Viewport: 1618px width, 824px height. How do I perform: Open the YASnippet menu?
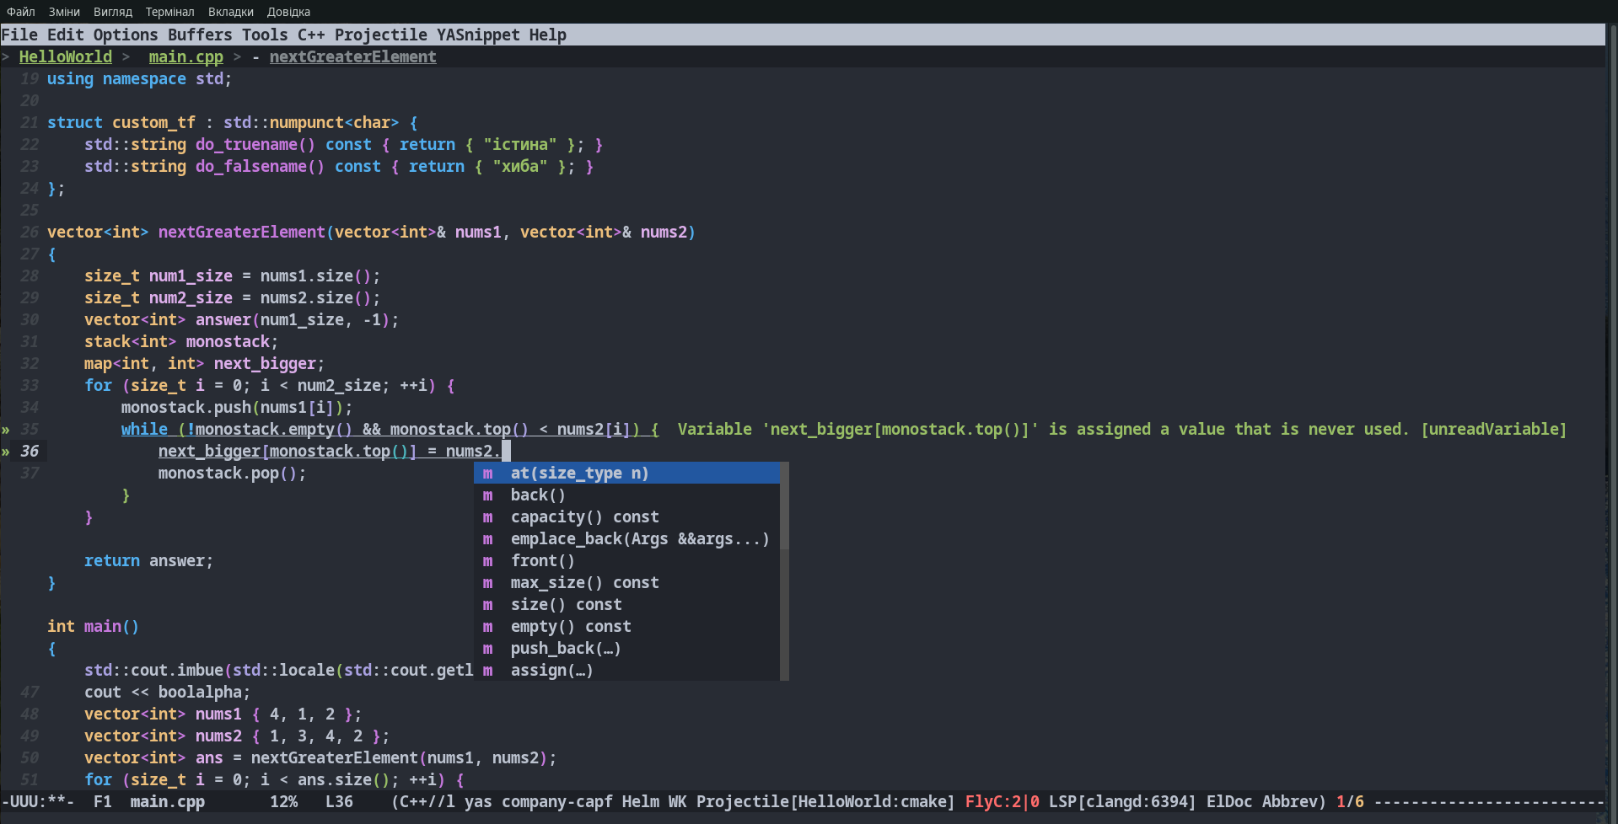(x=477, y=35)
